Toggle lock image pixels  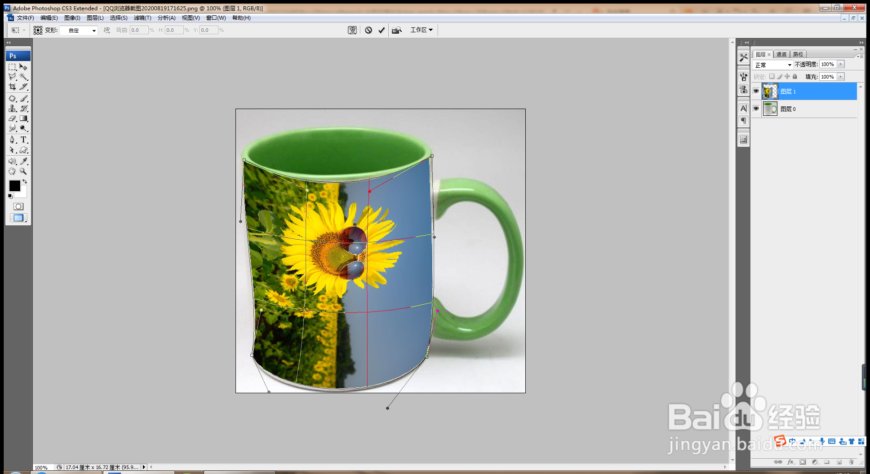pos(780,77)
